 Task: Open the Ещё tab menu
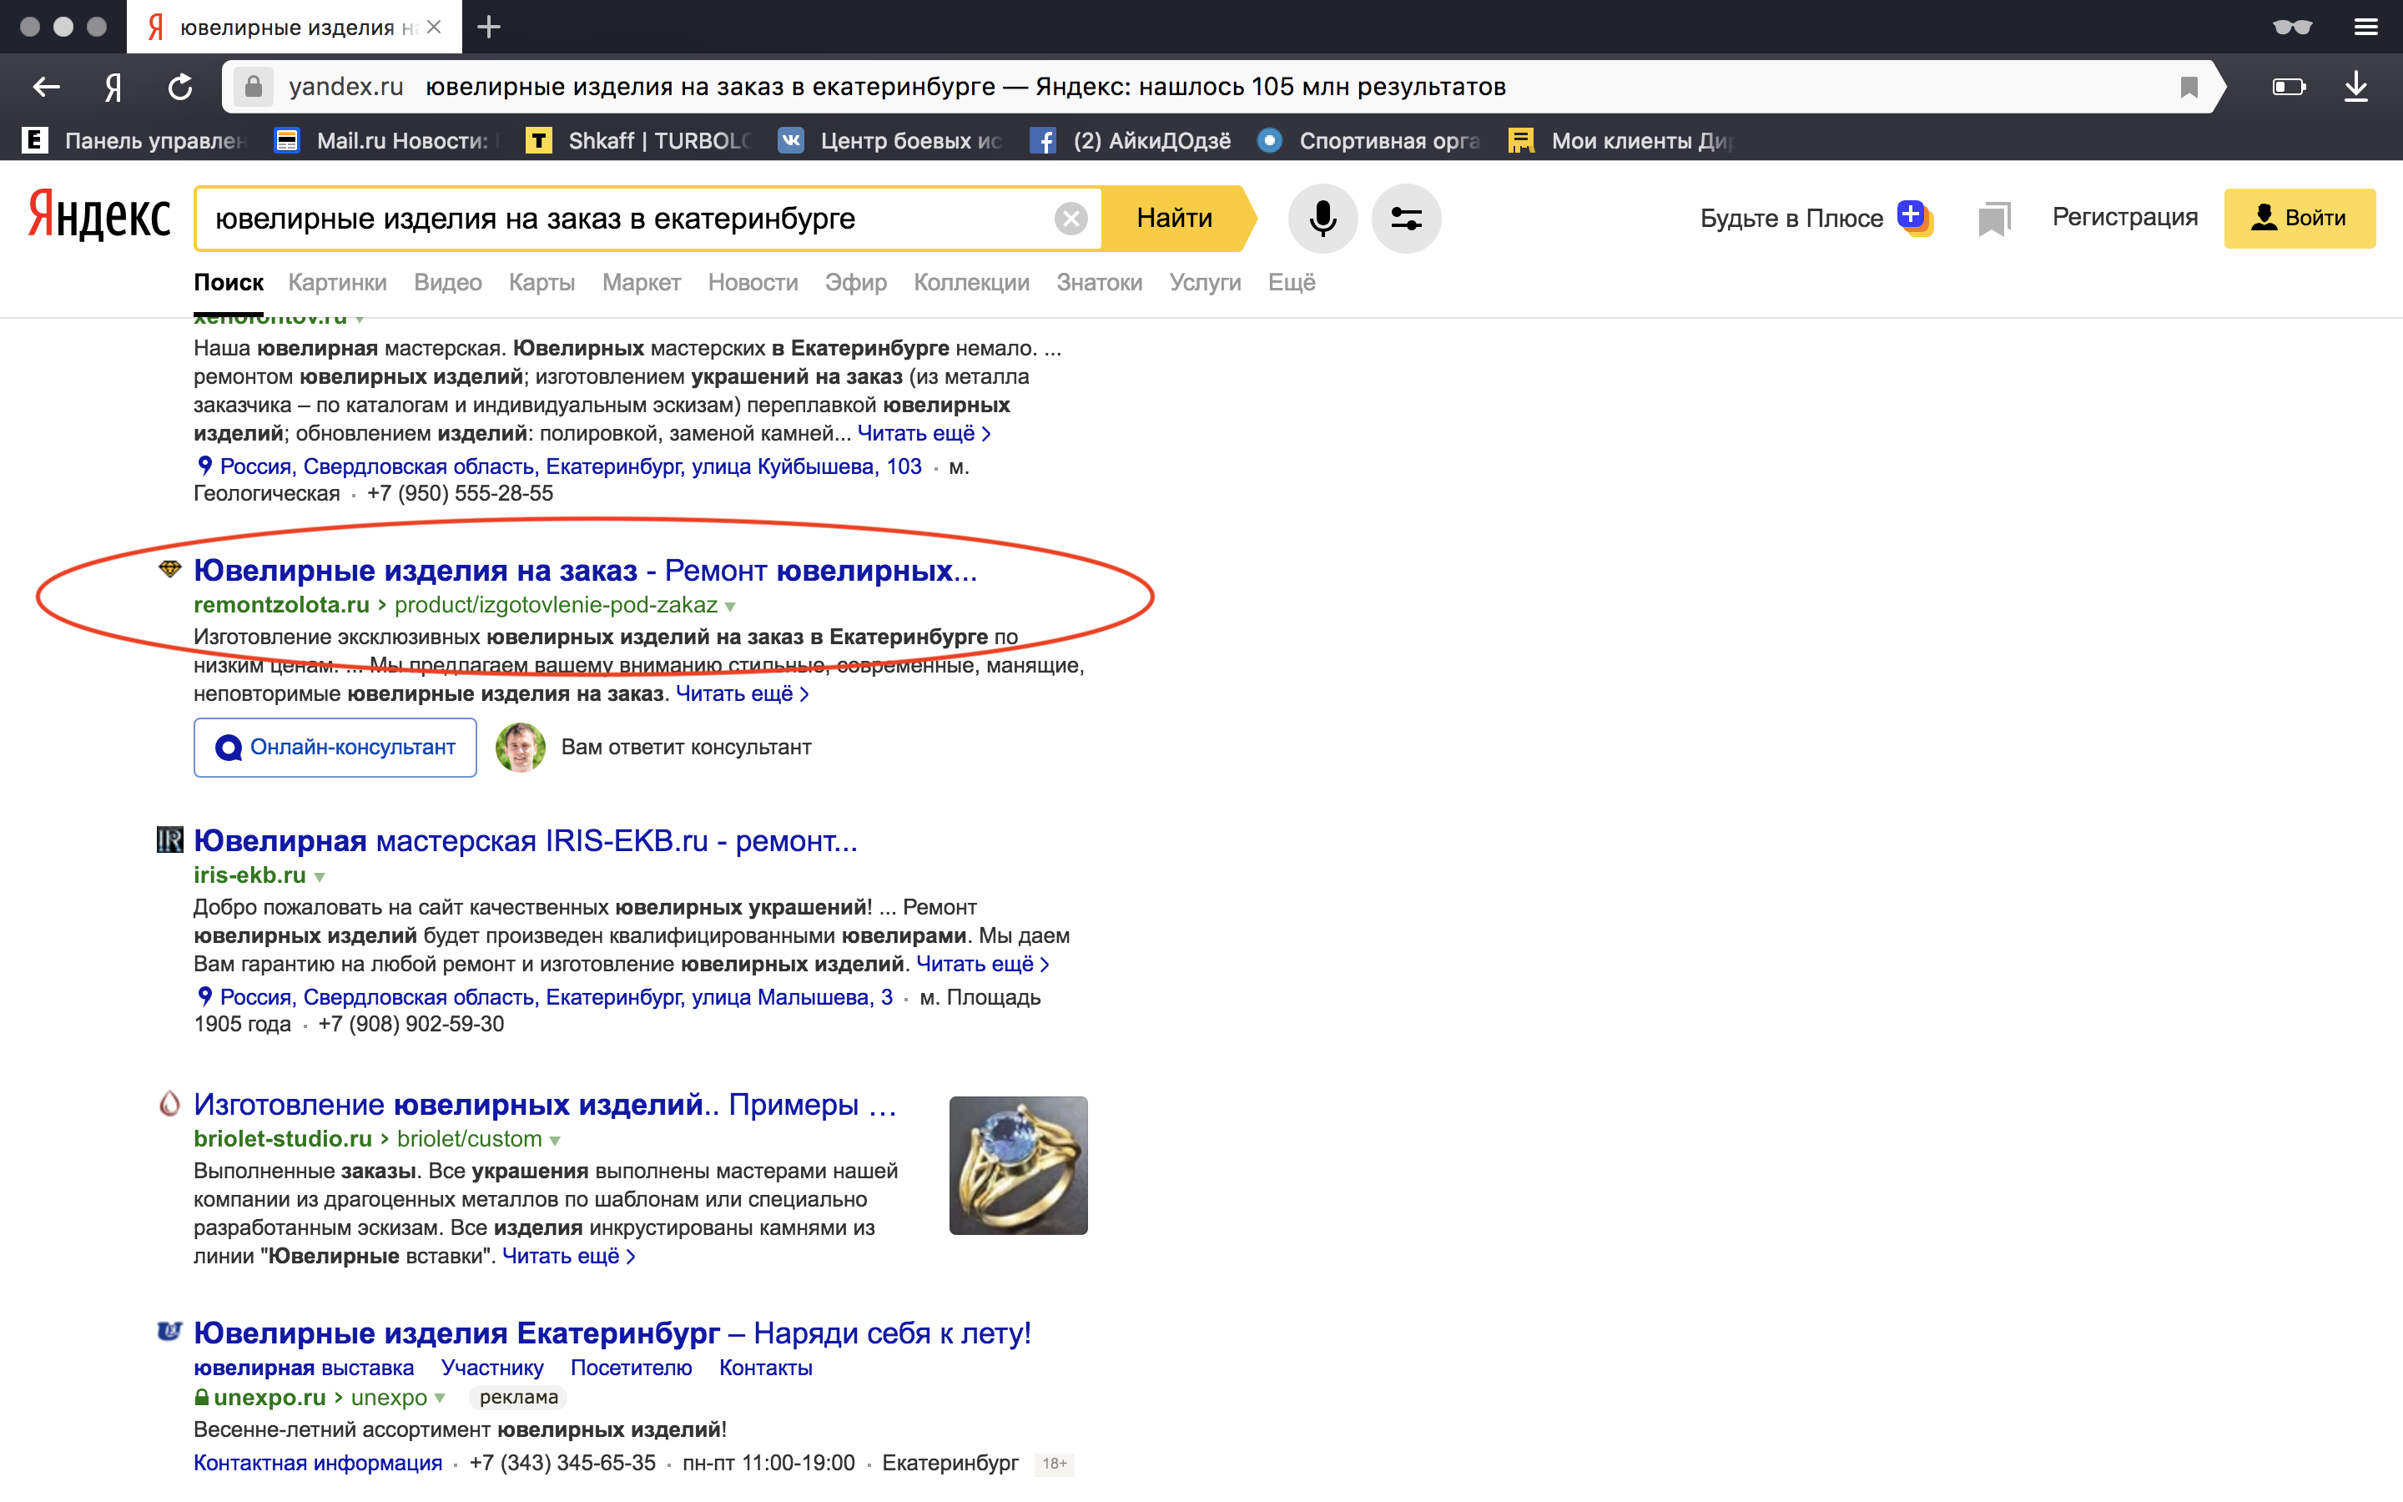[1291, 282]
